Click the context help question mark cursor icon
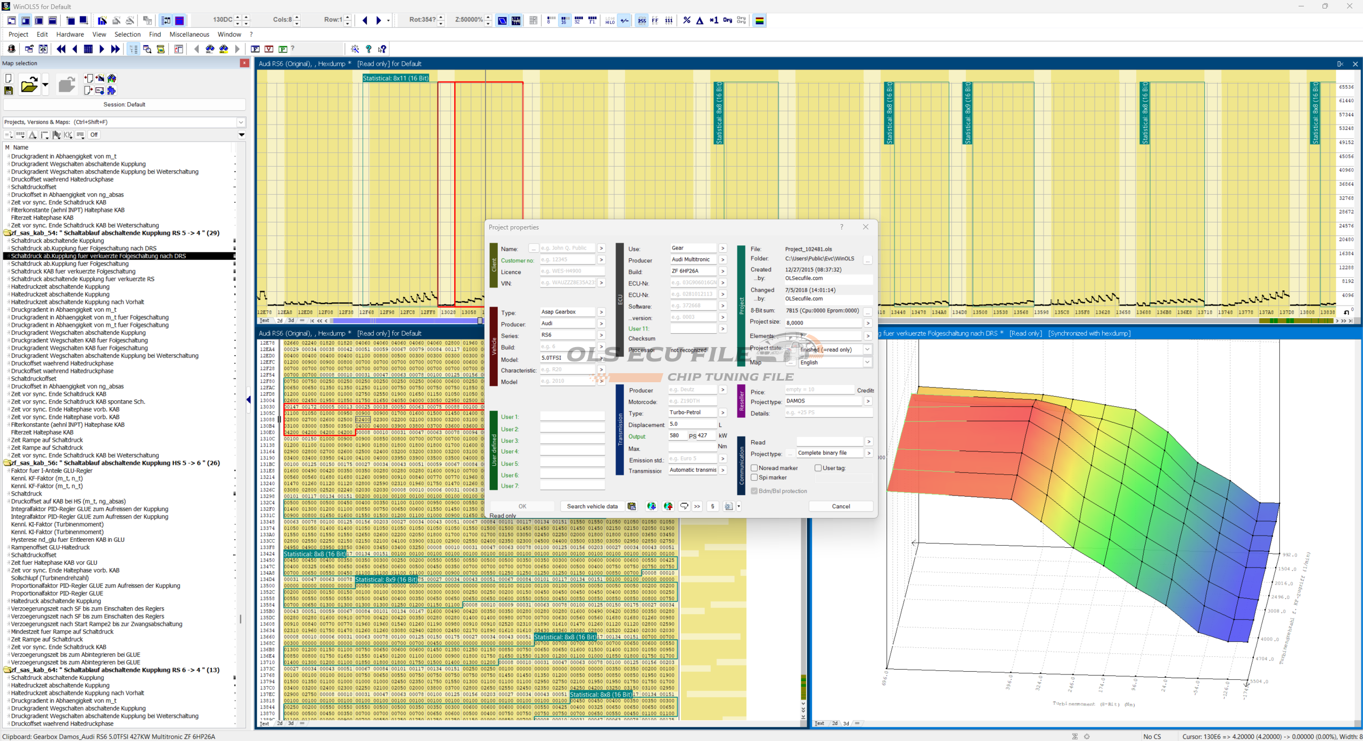Screen dimensions: 1363x741 coord(382,49)
